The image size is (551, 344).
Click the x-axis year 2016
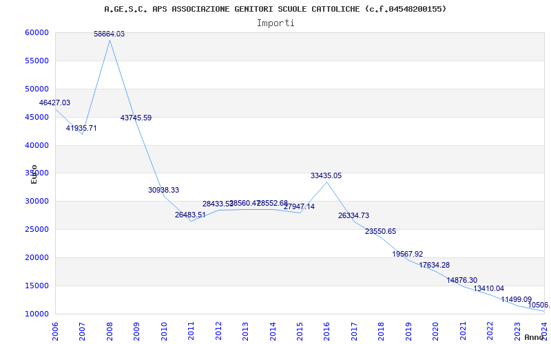click(x=326, y=330)
